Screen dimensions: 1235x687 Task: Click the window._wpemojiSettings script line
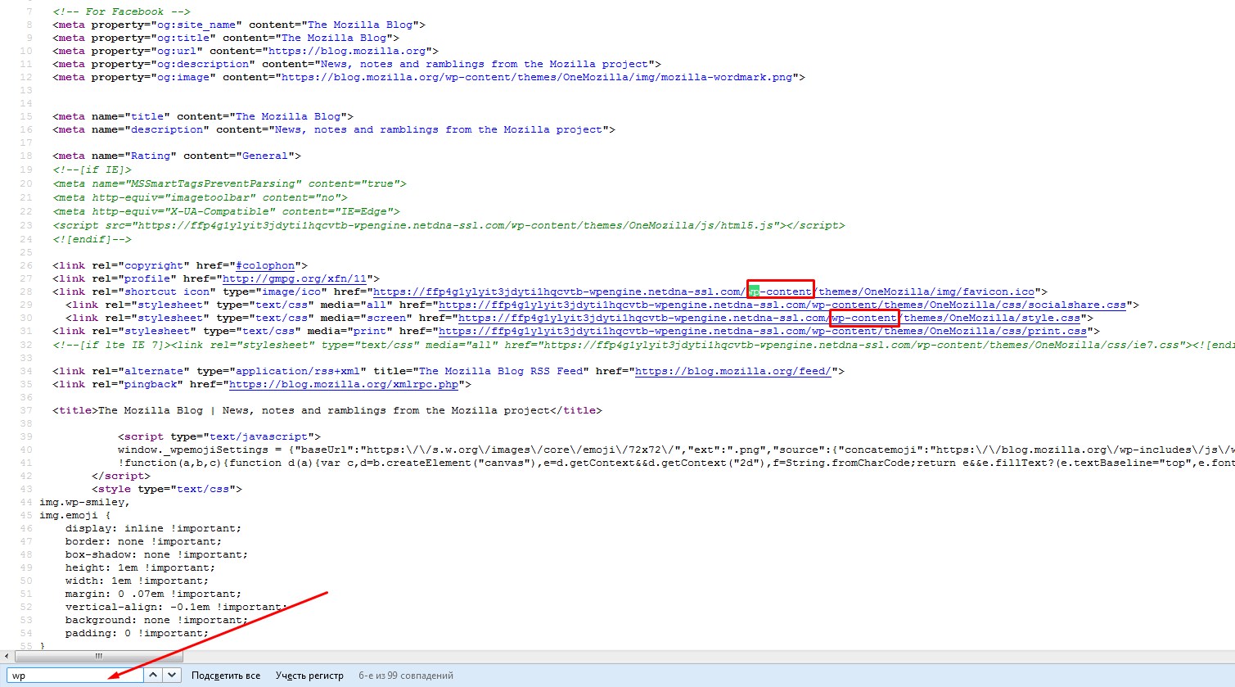676,450
